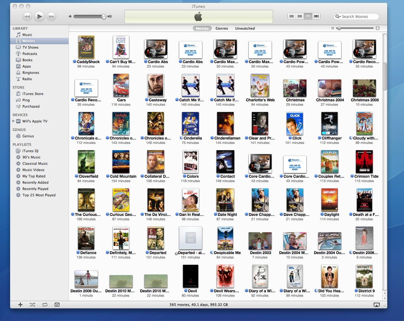Select Despicable Me movie poster
This screenshot has width=404, height=321.
coord(225,238)
